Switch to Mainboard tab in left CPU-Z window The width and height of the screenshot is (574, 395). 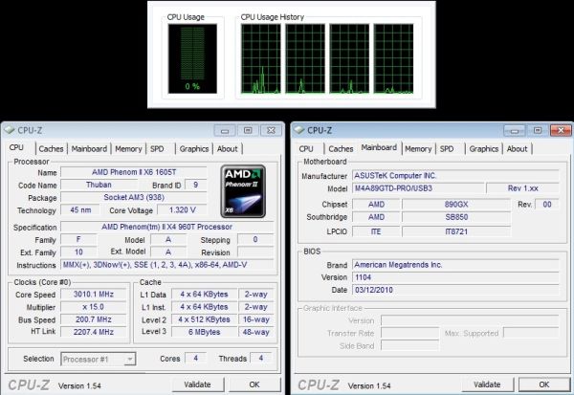click(x=89, y=149)
